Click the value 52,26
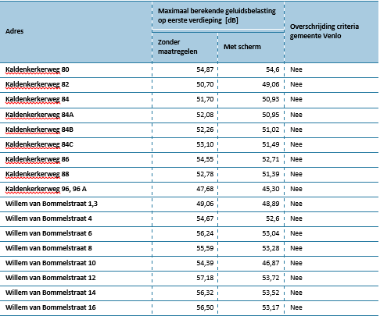Viewport: 380px width, 316px height. 205,130
